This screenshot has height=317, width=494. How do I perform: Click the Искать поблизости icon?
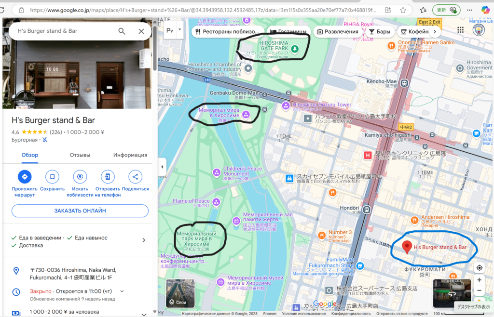pos(80,177)
